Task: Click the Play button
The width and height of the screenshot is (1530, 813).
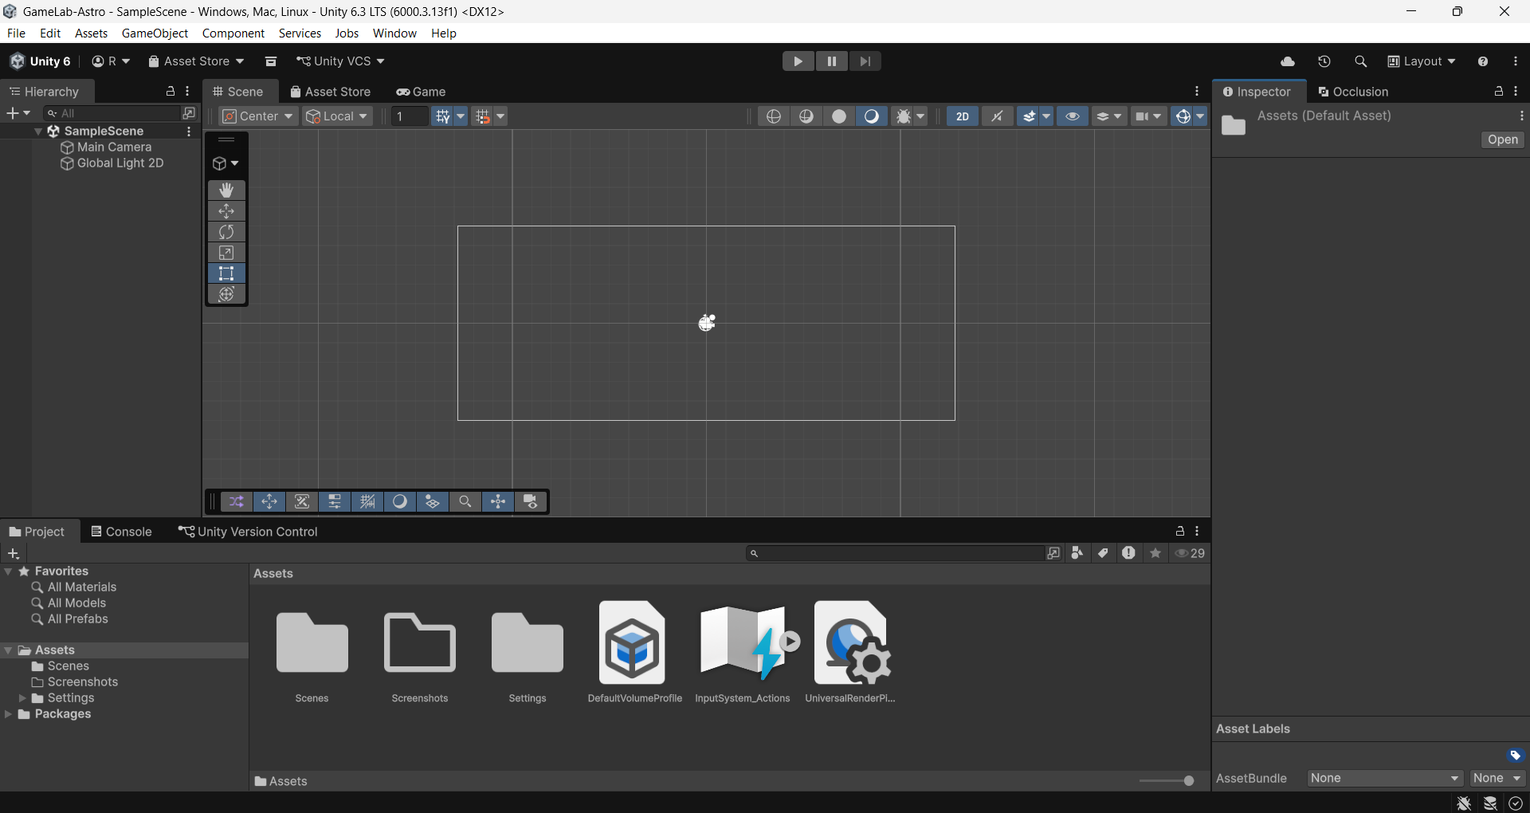Action: (798, 61)
